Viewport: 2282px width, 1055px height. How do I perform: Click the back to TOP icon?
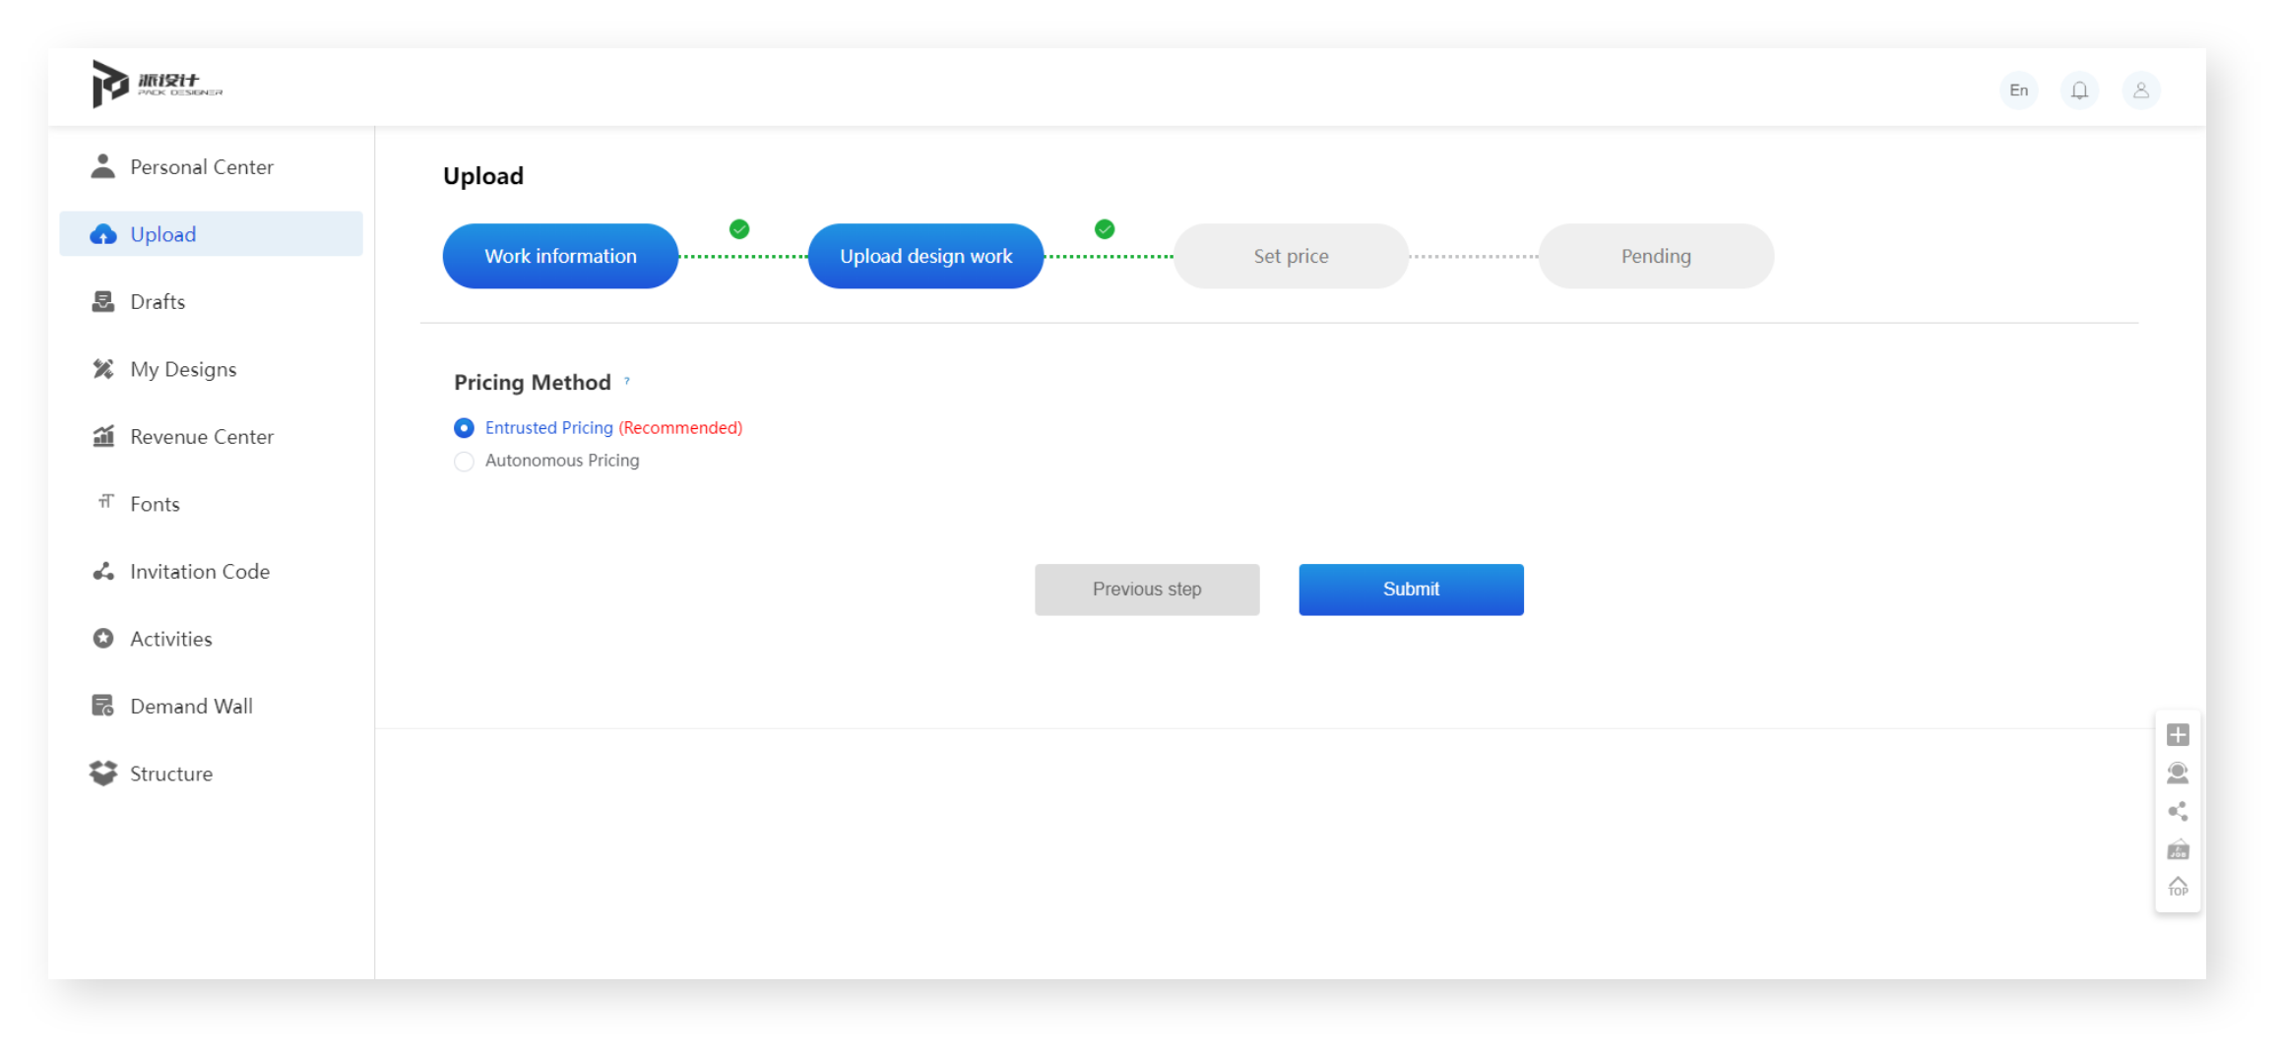tap(2178, 887)
